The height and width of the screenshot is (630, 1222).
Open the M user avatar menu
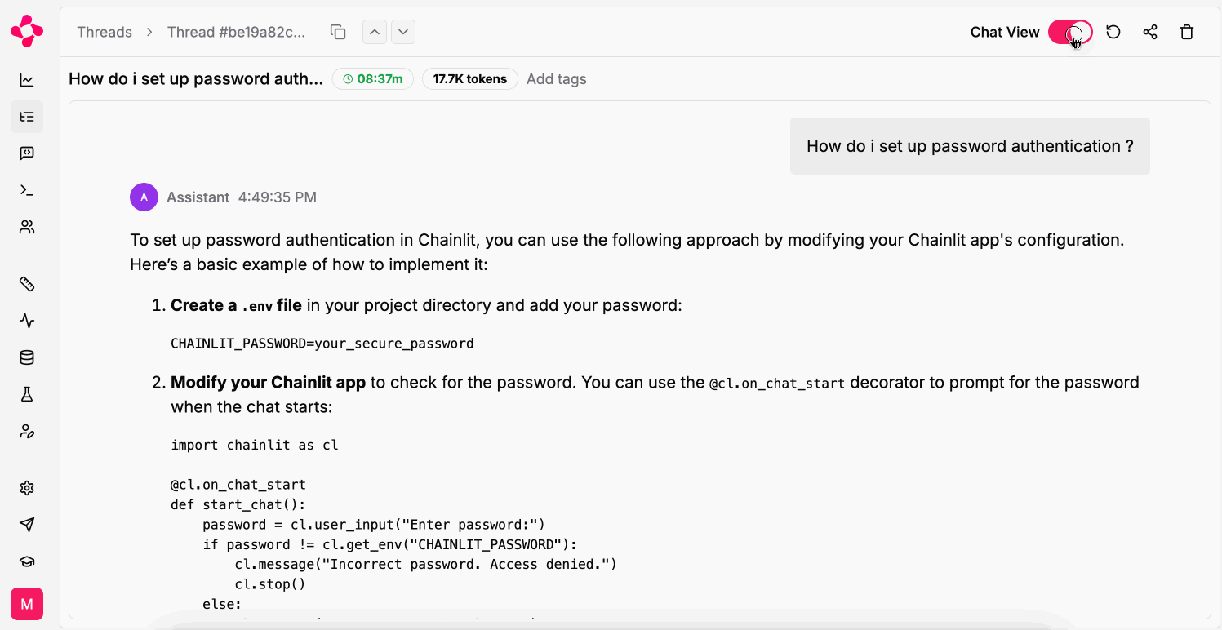click(x=27, y=604)
